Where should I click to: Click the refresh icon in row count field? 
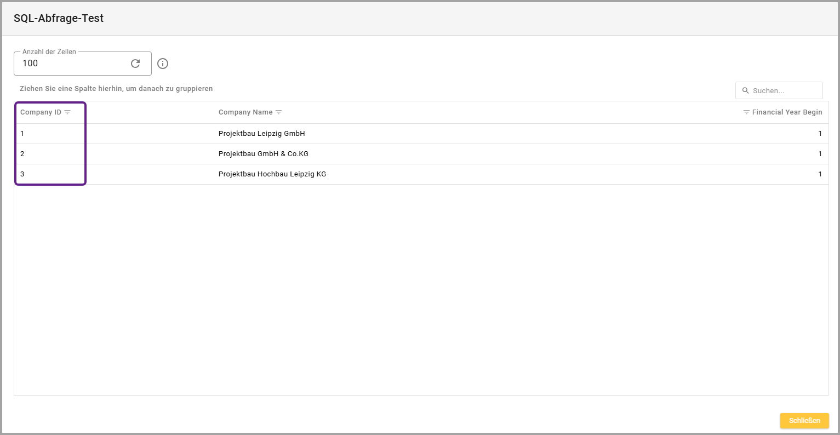point(135,64)
